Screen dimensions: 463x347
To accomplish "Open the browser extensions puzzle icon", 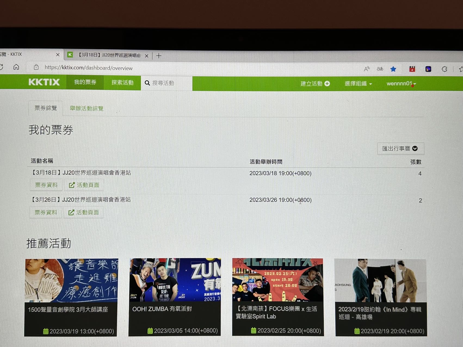I will click(444, 69).
